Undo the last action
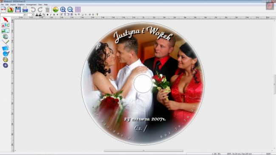 [33, 9]
